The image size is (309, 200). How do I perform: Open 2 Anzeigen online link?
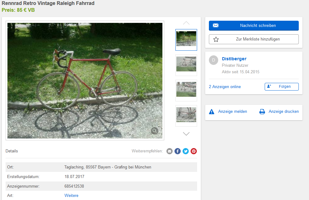click(x=225, y=87)
